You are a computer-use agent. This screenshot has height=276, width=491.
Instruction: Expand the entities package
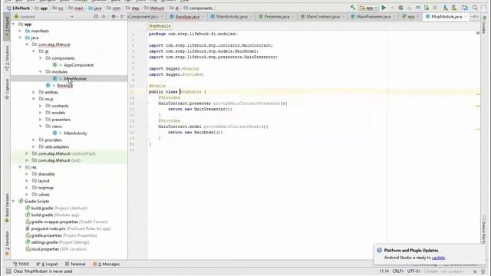point(34,92)
